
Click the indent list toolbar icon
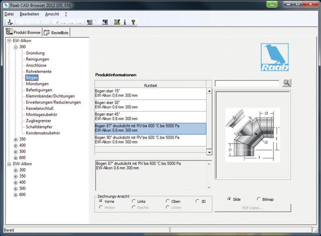pyautogui.click(x=89, y=22)
